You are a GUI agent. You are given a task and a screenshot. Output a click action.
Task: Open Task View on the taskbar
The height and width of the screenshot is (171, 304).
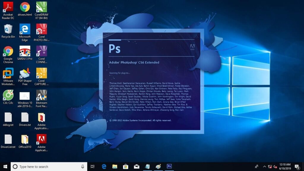pos(93,166)
